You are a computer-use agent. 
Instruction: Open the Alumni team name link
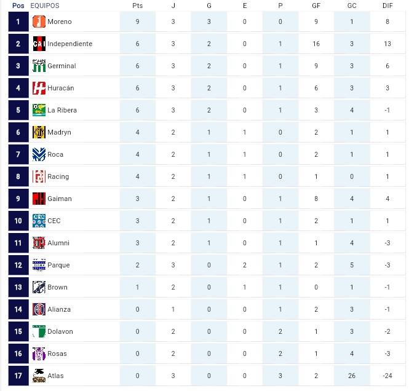pos(58,243)
